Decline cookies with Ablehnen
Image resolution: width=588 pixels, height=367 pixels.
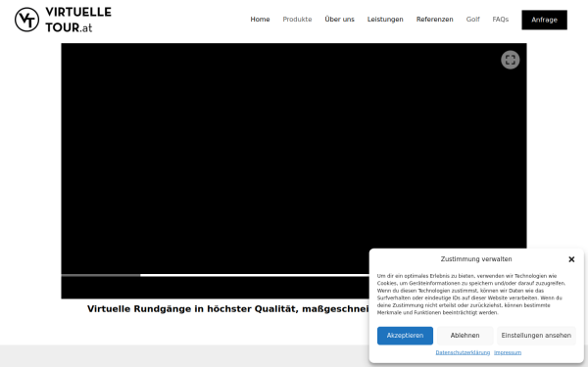pos(465,336)
